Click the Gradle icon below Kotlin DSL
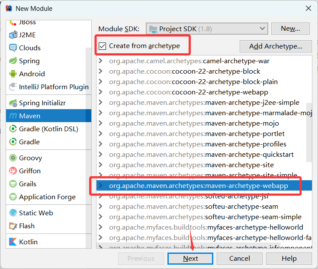Screen dimensions: 318x269 (13, 142)
